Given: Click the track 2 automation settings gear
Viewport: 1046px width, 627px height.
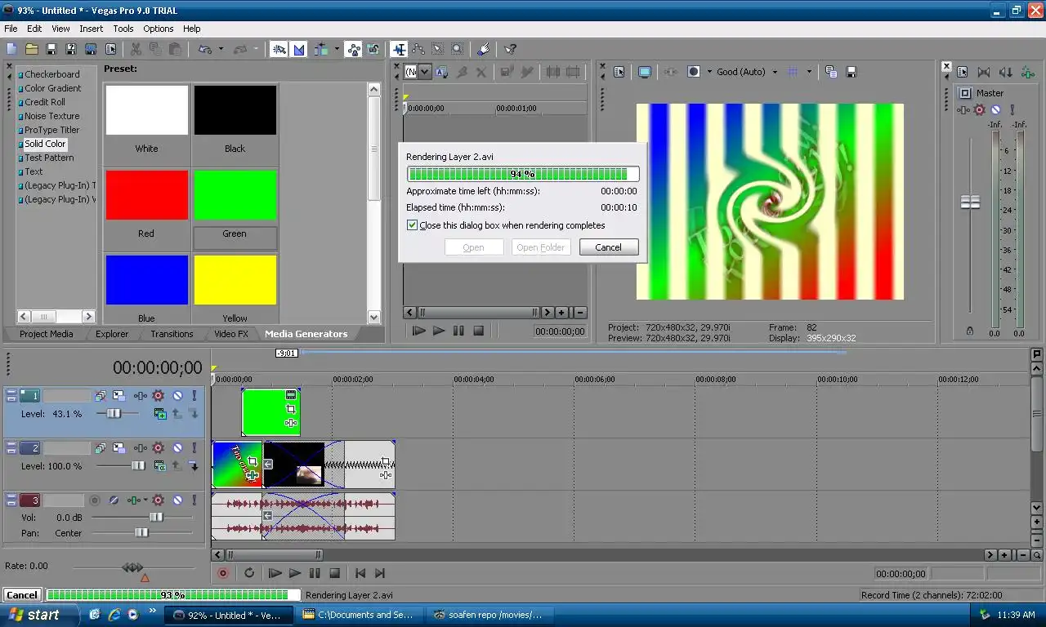Looking at the screenshot, I should point(159,447).
